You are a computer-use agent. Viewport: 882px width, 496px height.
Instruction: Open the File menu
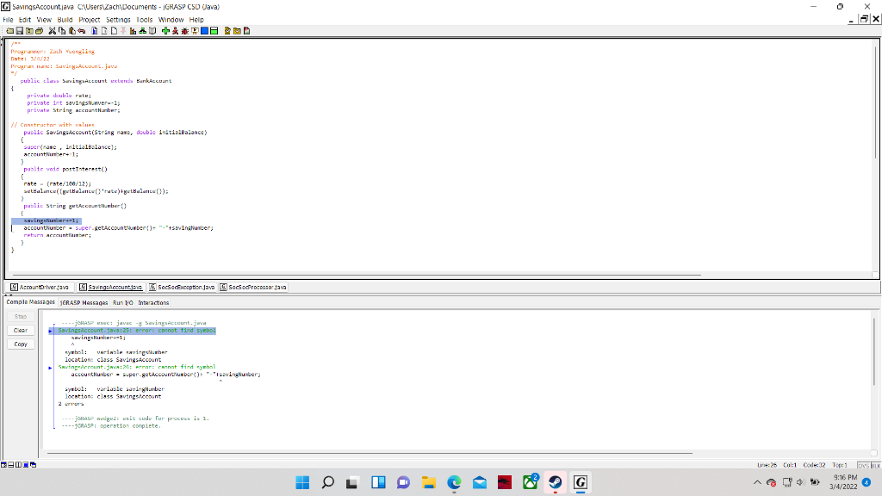[8, 20]
